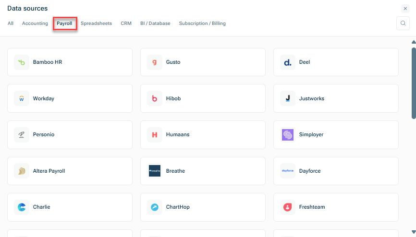Close the Data sources dialog

coord(405,9)
